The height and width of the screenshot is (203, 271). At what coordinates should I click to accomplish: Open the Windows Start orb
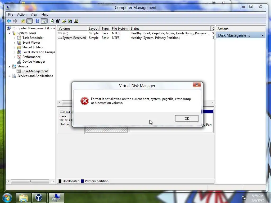click(x=7, y=198)
